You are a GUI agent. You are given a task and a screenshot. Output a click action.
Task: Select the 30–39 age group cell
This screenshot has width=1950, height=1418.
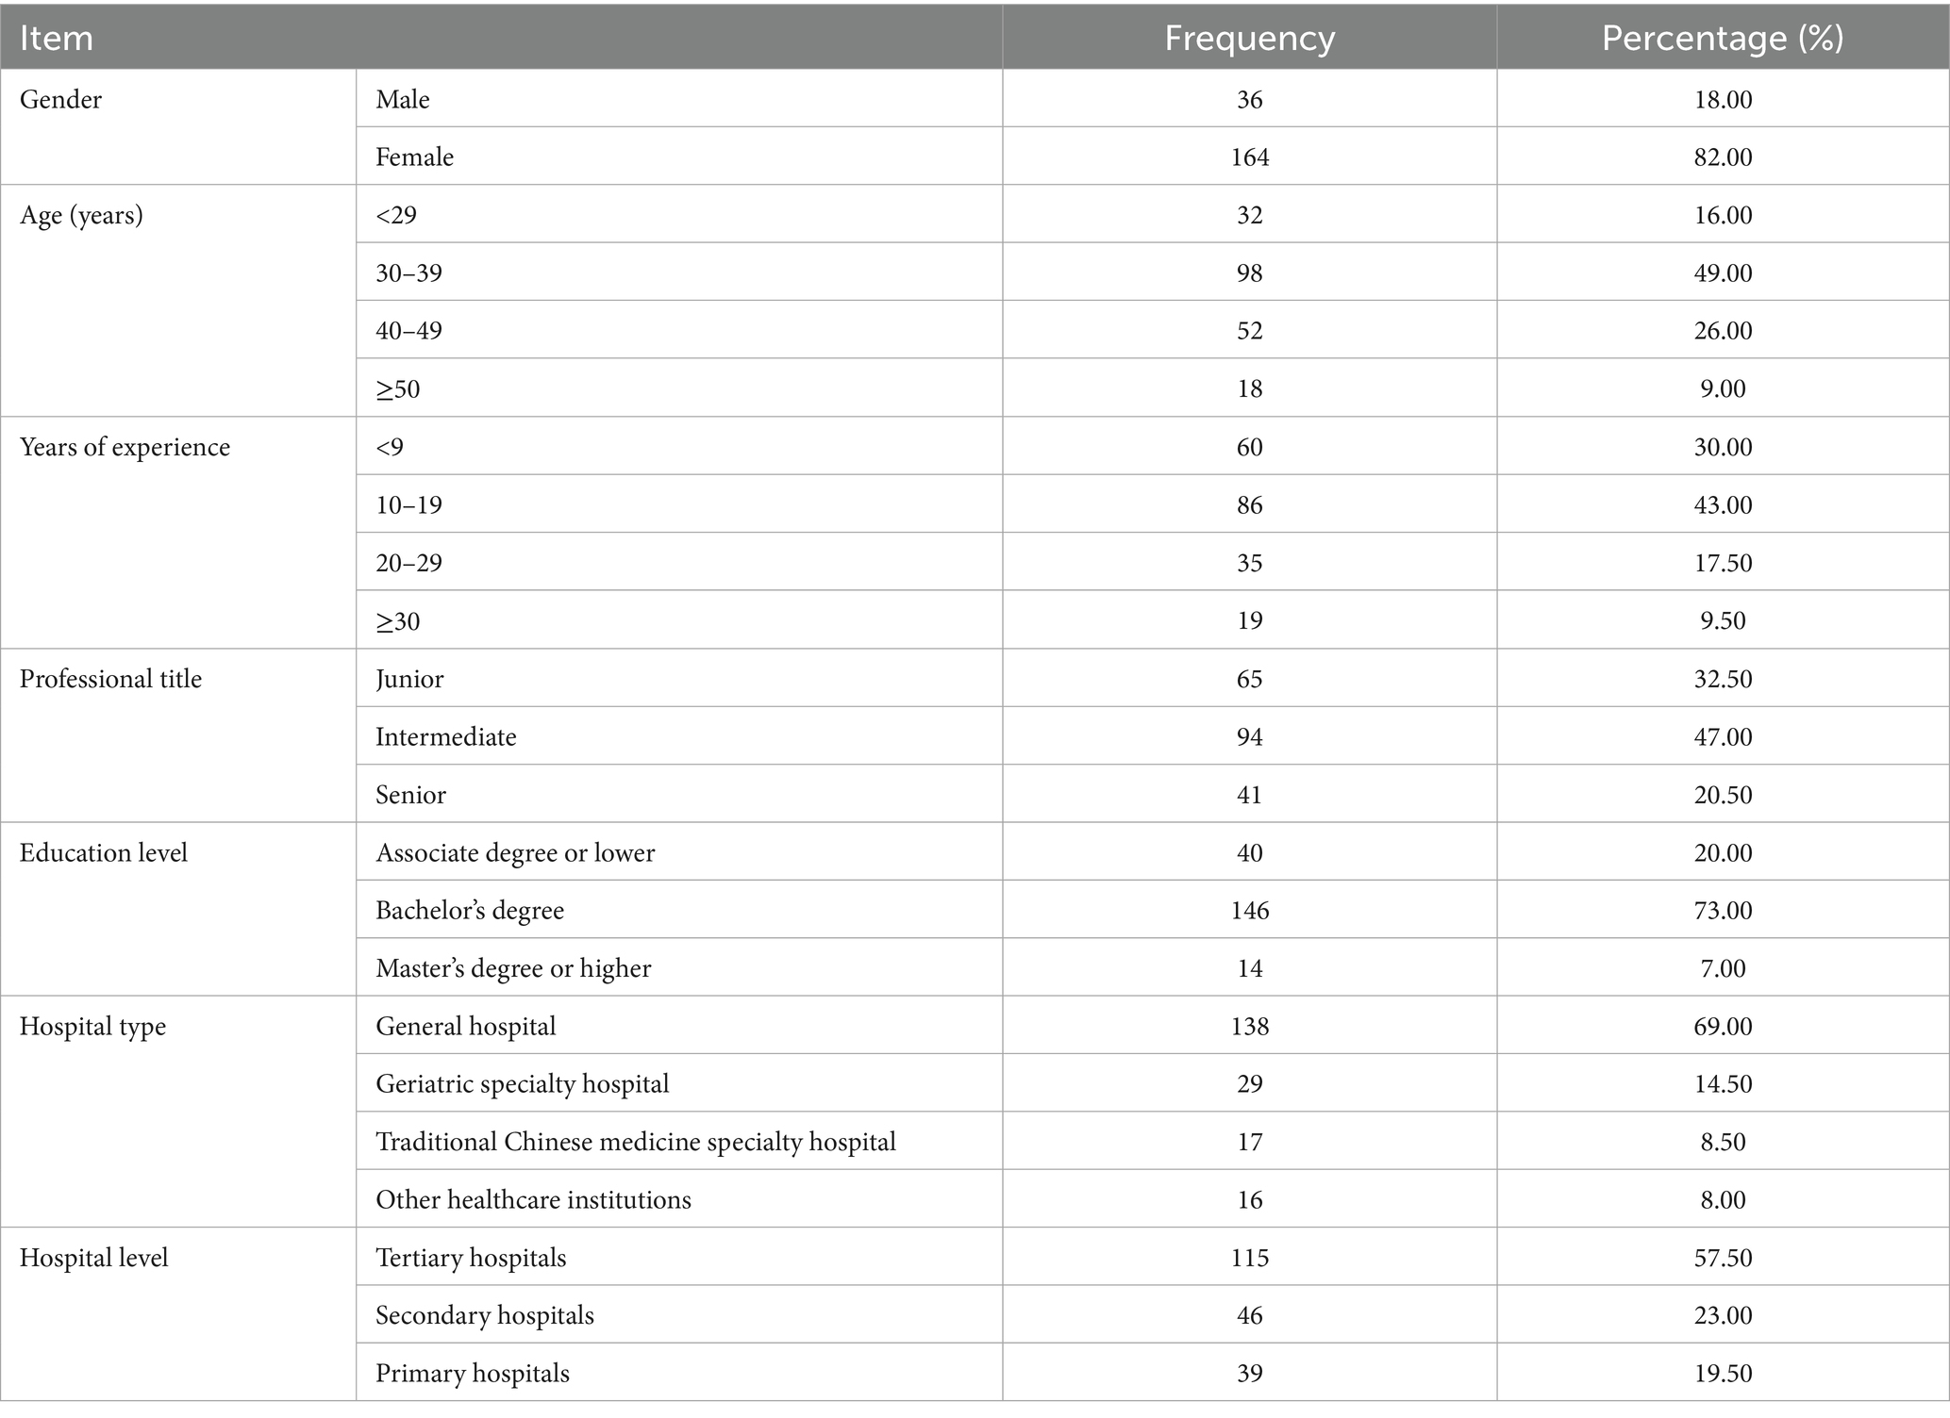point(408,273)
